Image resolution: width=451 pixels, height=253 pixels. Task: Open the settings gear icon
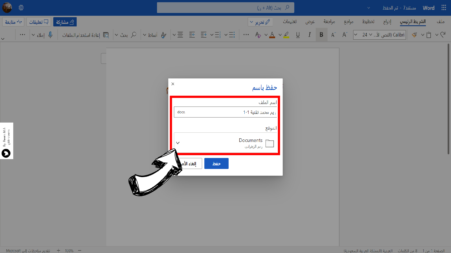click(21, 8)
